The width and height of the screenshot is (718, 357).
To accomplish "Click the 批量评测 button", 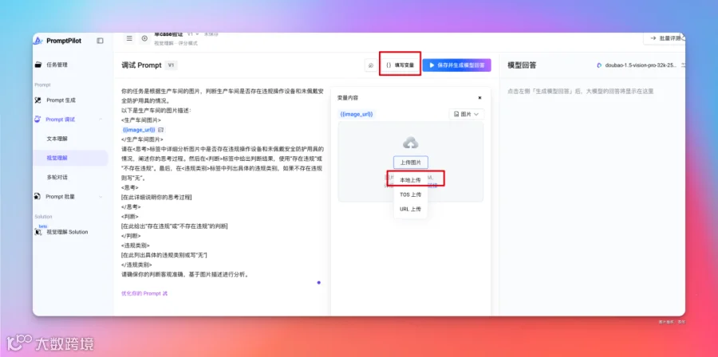I will click(x=664, y=39).
